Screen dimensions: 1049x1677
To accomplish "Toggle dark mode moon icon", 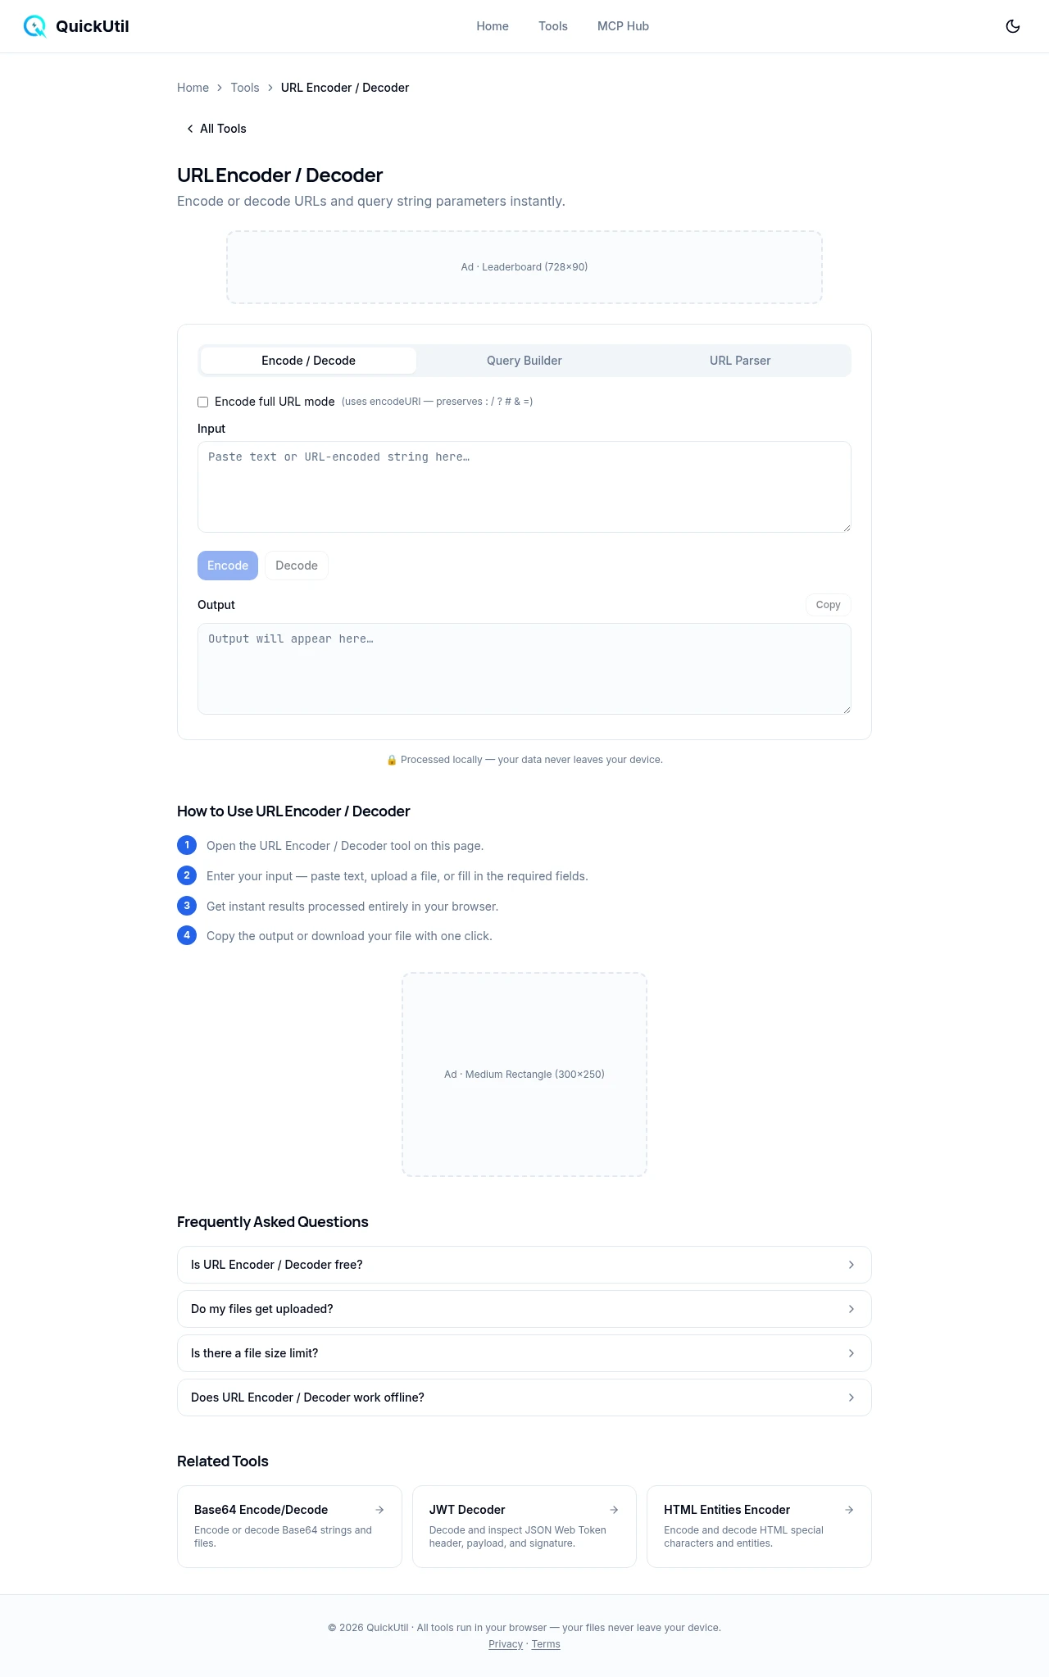I will (x=1013, y=26).
